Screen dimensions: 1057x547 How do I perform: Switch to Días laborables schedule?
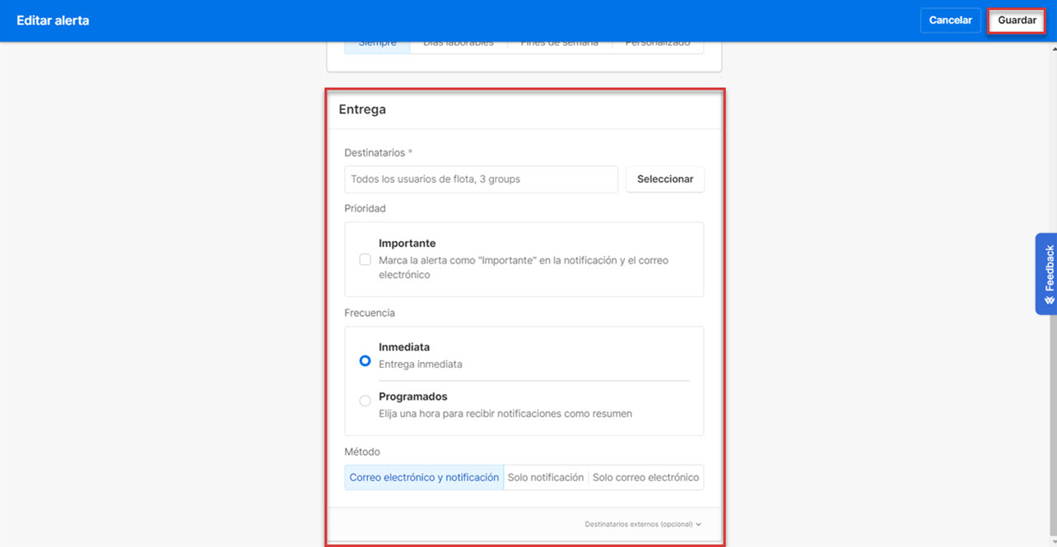coord(459,40)
